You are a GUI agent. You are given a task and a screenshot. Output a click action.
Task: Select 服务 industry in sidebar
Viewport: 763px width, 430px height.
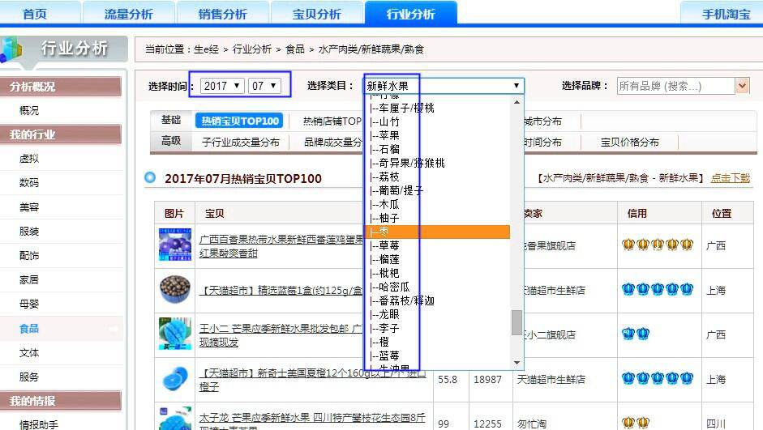point(28,377)
